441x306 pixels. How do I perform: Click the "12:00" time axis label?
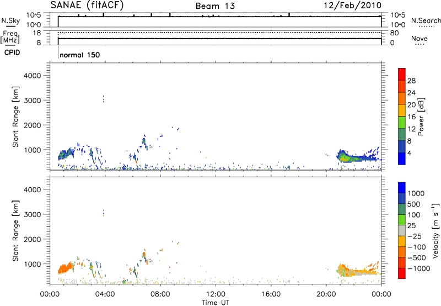pyautogui.click(x=216, y=294)
